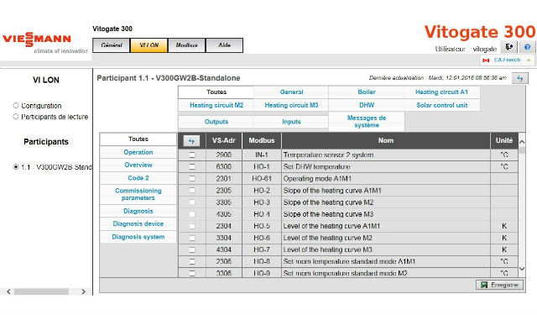Check Set room temperature standard mode A1M1
The height and width of the screenshot is (315, 537).
pos(192,261)
